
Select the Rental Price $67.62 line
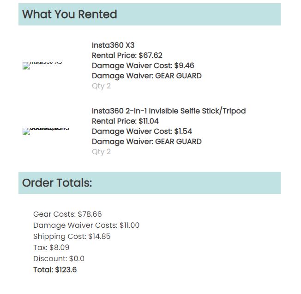pyautogui.click(x=127, y=56)
